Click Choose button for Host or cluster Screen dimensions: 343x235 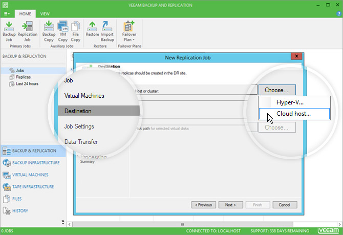(x=277, y=90)
